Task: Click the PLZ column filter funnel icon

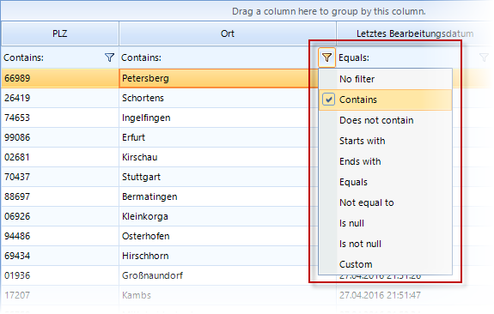Action: click(x=109, y=57)
